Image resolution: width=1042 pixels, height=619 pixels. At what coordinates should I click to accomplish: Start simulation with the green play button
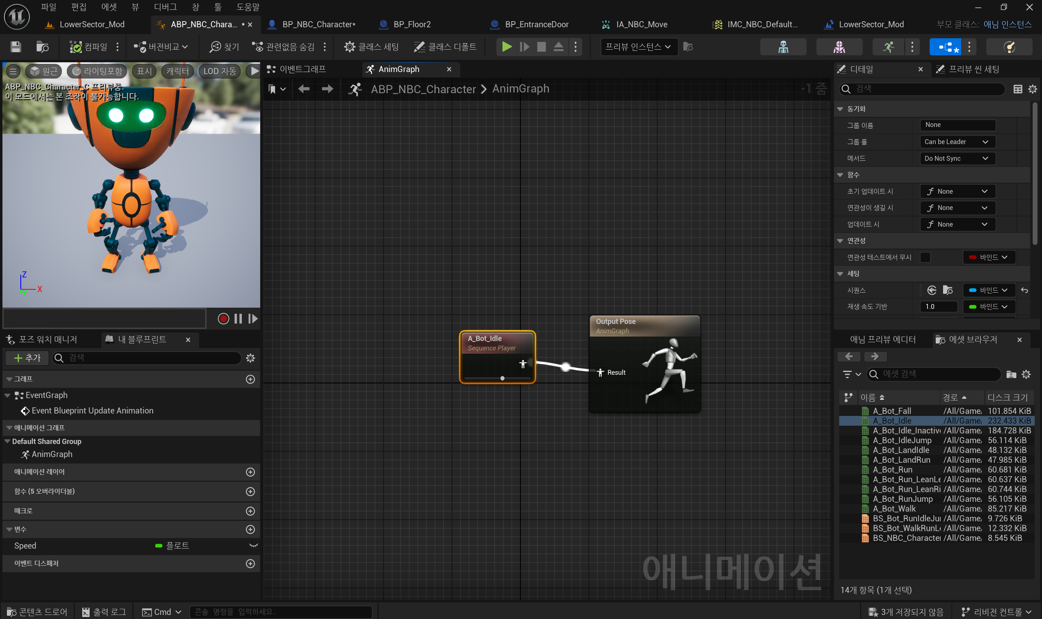click(507, 47)
